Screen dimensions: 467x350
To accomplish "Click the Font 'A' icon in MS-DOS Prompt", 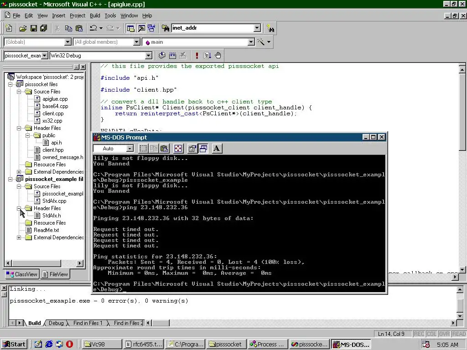I will pos(217,148).
